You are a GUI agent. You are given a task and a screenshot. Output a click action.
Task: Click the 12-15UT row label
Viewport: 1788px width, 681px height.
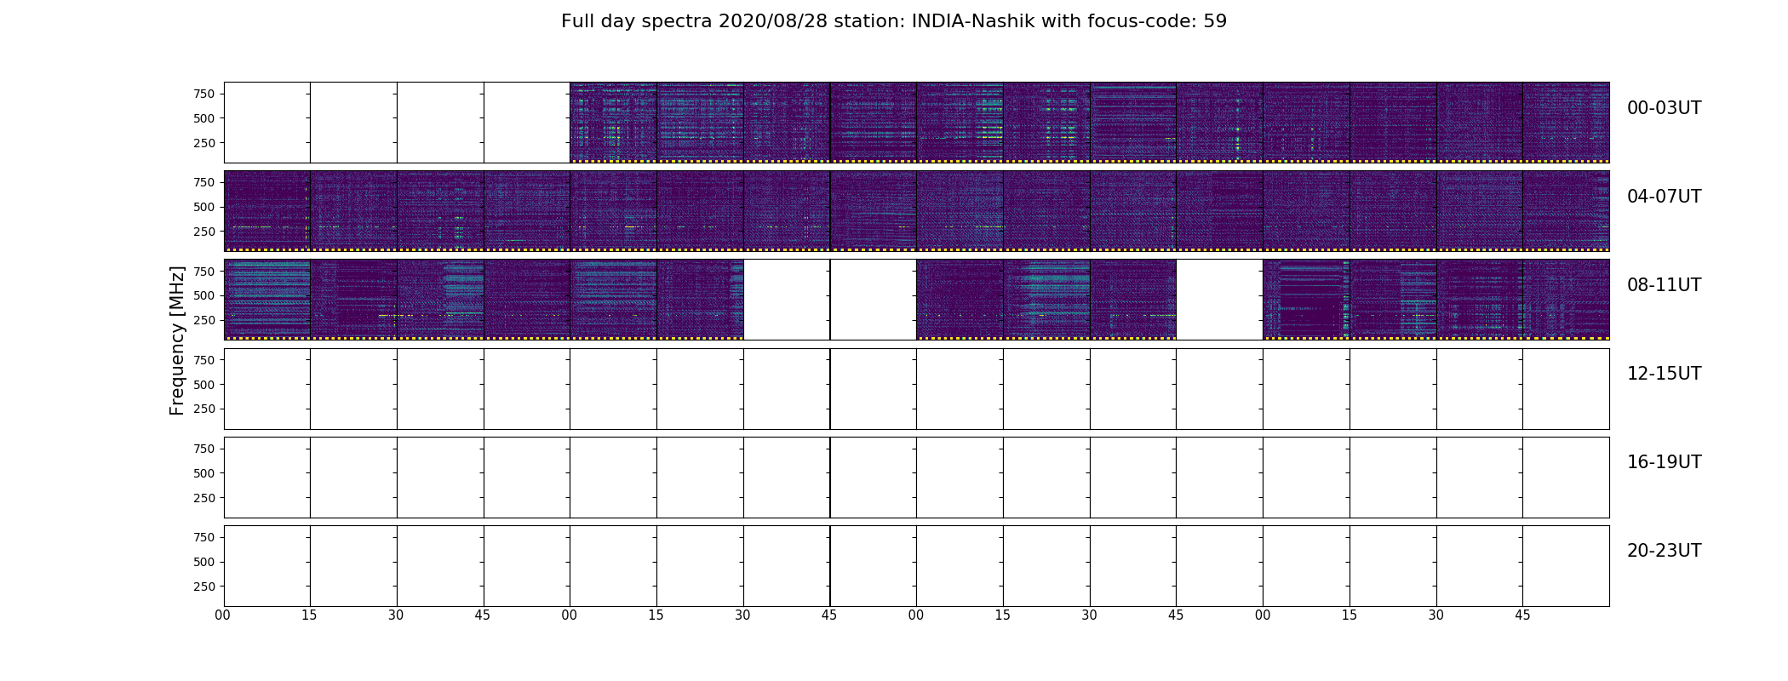point(1664,374)
